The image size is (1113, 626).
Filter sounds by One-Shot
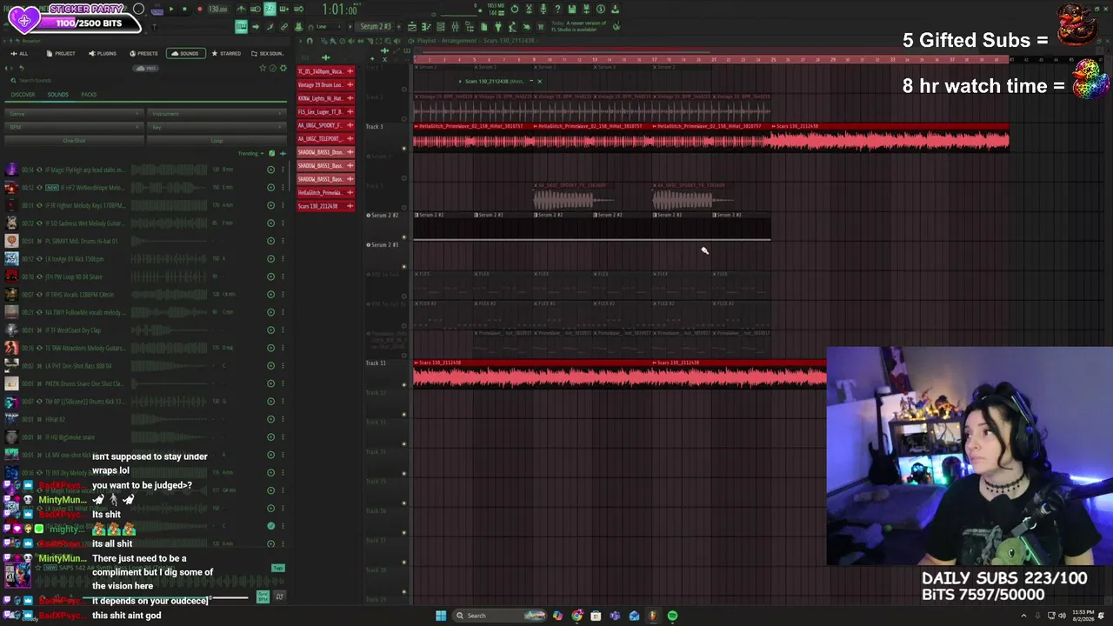click(74, 141)
